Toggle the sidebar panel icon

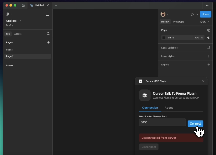click(x=47, y=14)
